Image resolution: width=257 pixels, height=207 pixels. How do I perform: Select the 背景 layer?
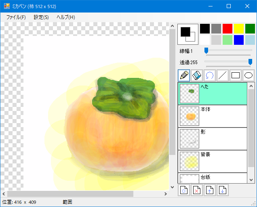pyautogui.click(x=213, y=161)
